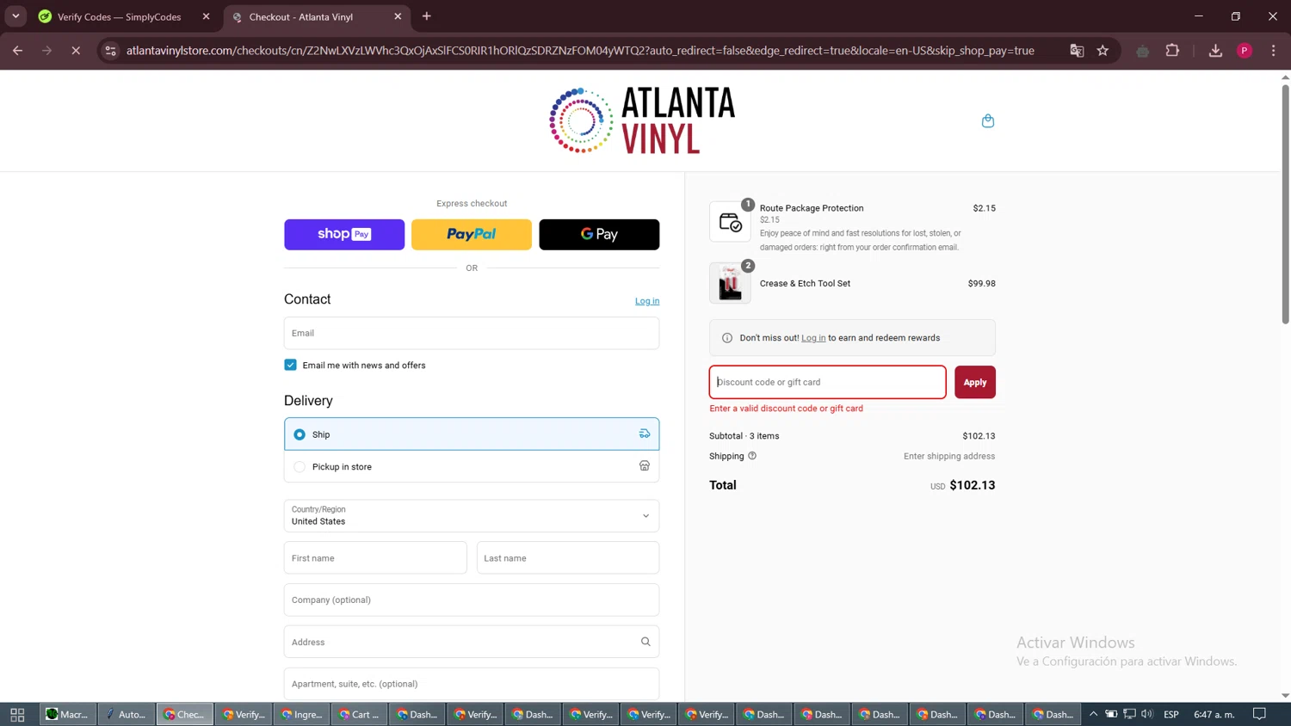Click the 6:47 a. m. taskbar clock
Image resolution: width=1291 pixels, height=726 pixels.
[1214, 714]
